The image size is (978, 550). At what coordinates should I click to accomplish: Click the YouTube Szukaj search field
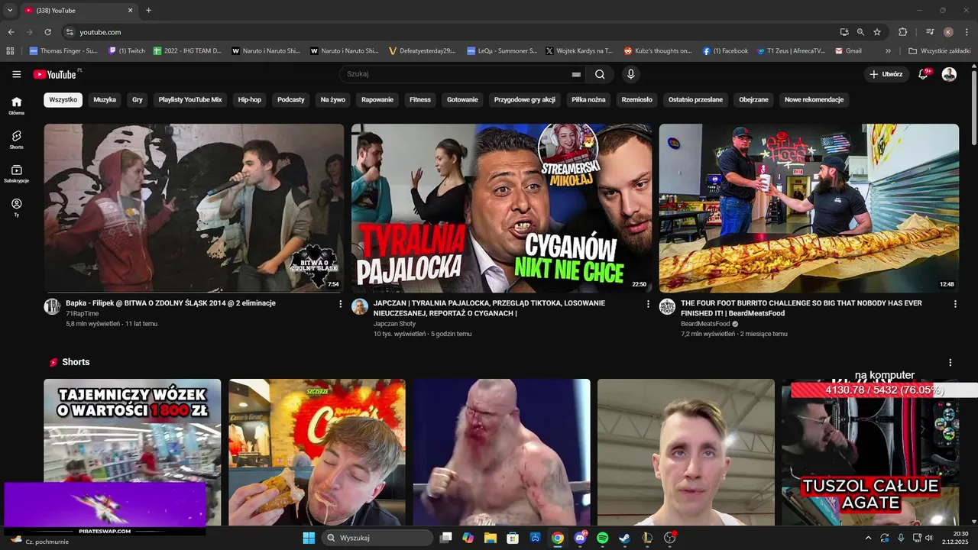pyautogui.click(x=458, y=74)
